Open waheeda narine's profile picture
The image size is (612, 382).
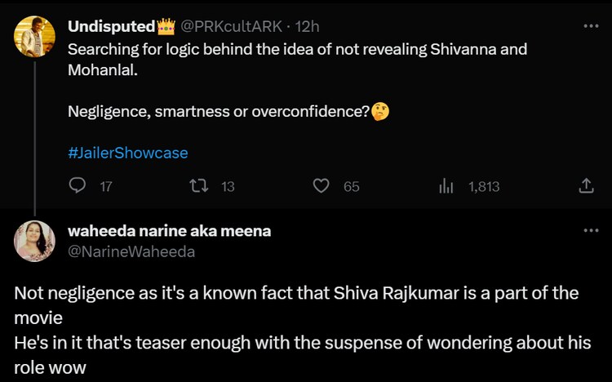click(x=34, y=241)
